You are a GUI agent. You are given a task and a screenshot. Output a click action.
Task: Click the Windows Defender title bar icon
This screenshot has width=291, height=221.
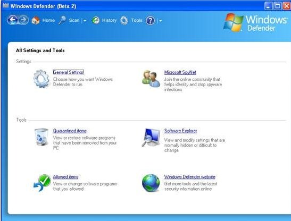5,5
